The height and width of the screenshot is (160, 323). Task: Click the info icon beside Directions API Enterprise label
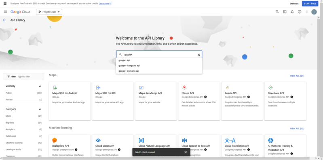point(291,97)
